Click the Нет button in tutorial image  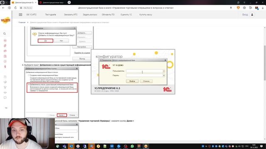pos(61,41)
